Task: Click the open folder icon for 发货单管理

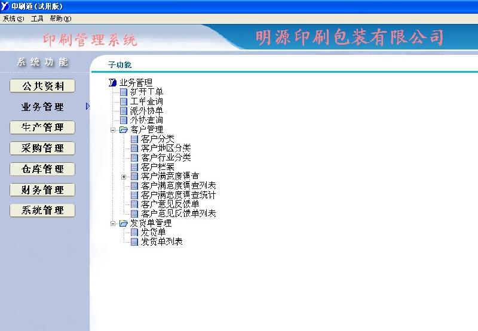Action: [124, 223]
